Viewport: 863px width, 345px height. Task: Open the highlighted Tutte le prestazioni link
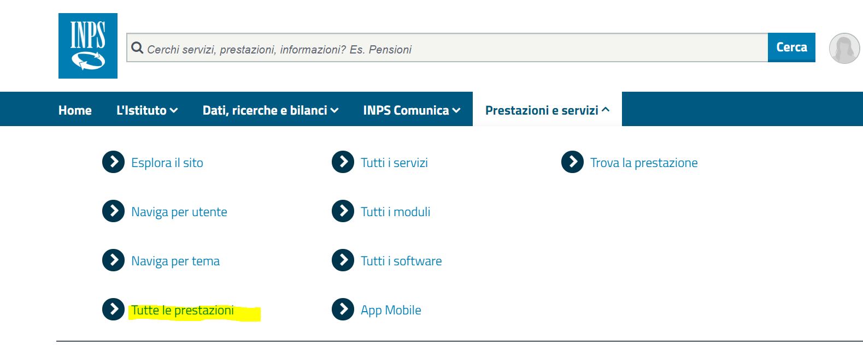183,311
